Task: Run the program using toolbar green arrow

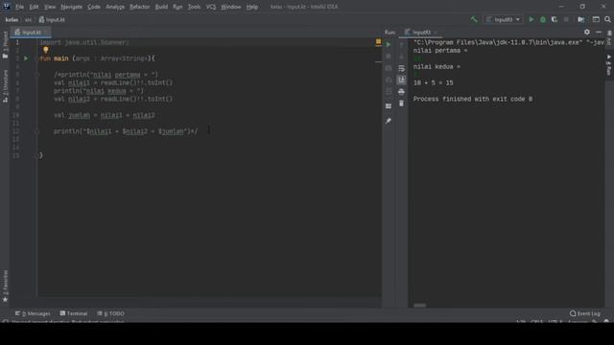Action: (x=531, y=19)
